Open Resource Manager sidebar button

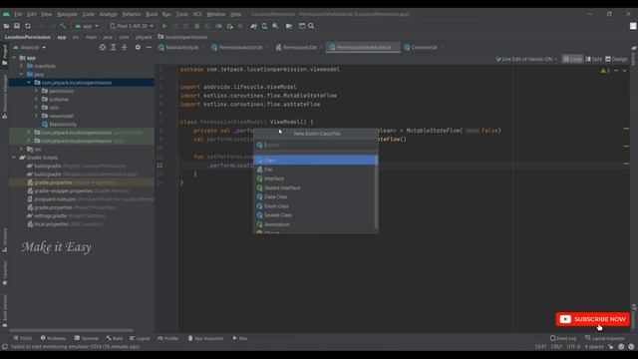pyautogui.click(x=4, y=97)
